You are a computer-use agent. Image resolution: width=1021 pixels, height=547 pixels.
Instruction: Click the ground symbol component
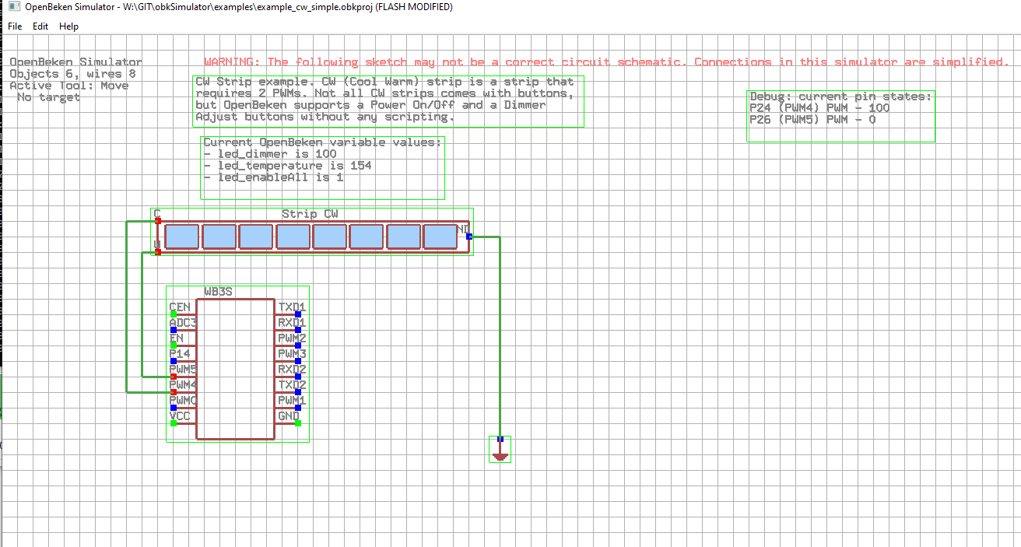click(500, 449)
